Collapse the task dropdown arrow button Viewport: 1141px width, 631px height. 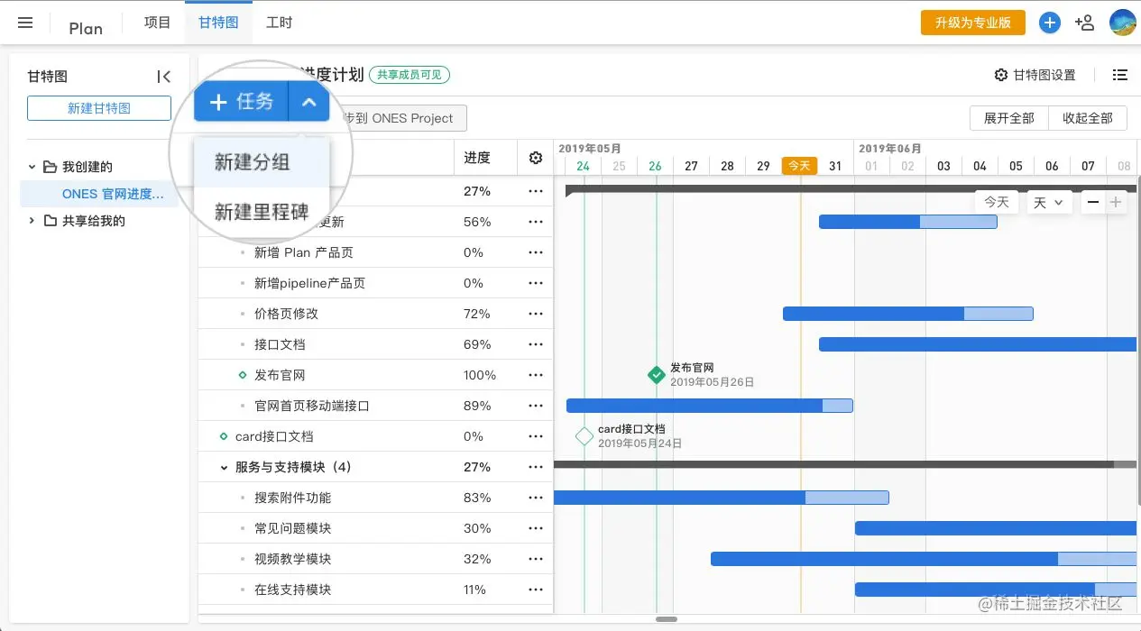click(x=308, y=102)
